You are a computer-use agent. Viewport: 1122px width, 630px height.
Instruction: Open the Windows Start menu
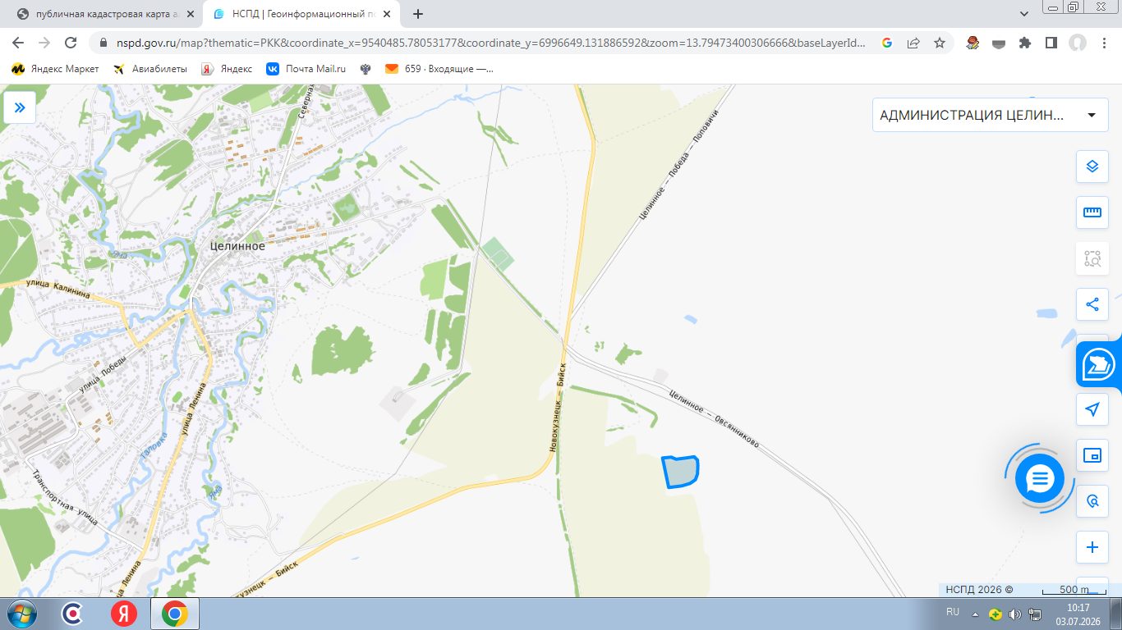(20, 614)
